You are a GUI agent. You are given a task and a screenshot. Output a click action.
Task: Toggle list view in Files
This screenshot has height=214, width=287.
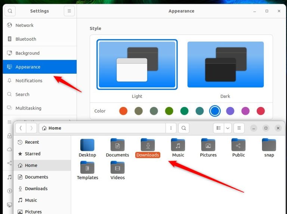pos(219,128)
